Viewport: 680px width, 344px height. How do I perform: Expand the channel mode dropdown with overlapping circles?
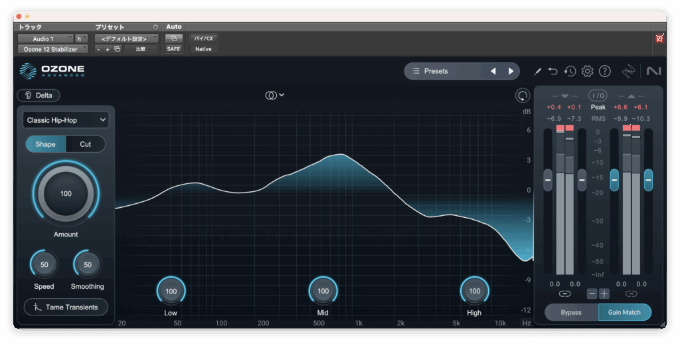[x=274, y=95]
